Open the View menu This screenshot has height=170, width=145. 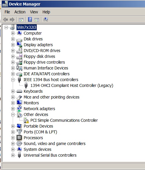click(x=34, y=12)
